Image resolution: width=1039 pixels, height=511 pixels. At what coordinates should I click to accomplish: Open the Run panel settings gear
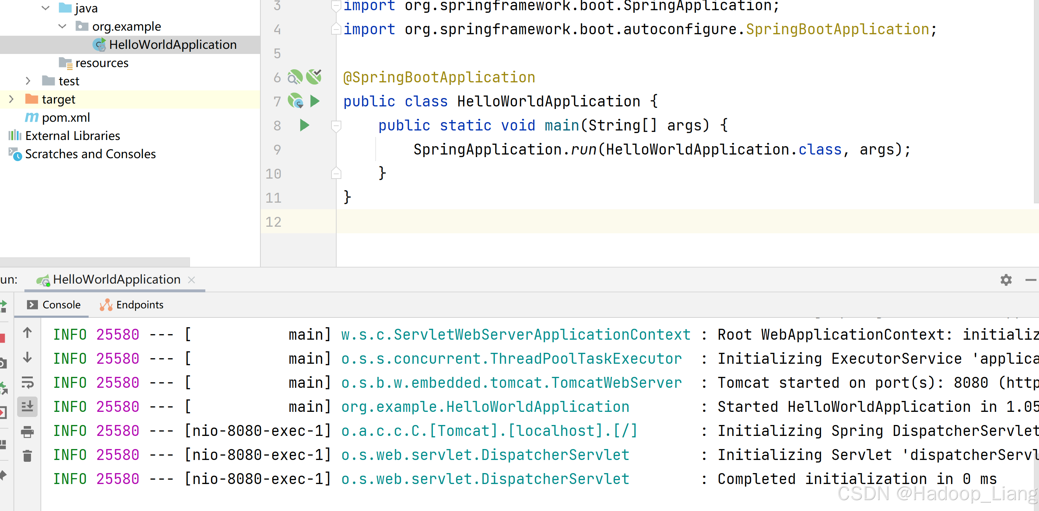1006,280
